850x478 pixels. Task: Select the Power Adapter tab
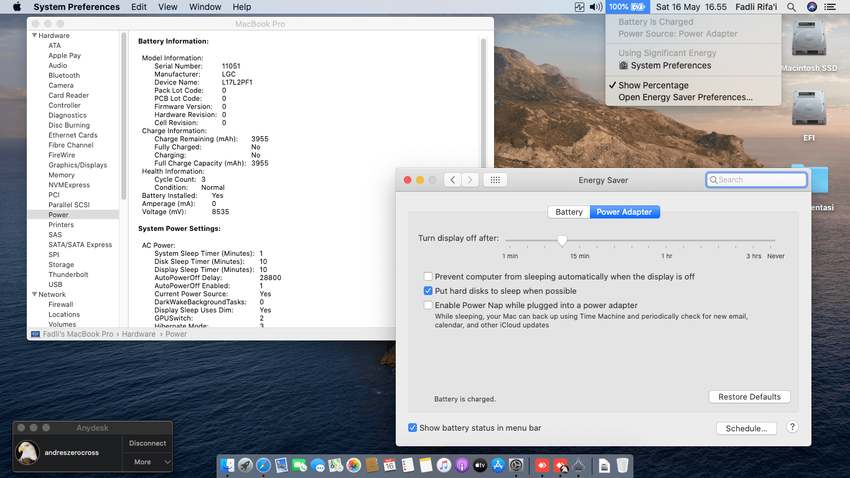pos(624,212)
